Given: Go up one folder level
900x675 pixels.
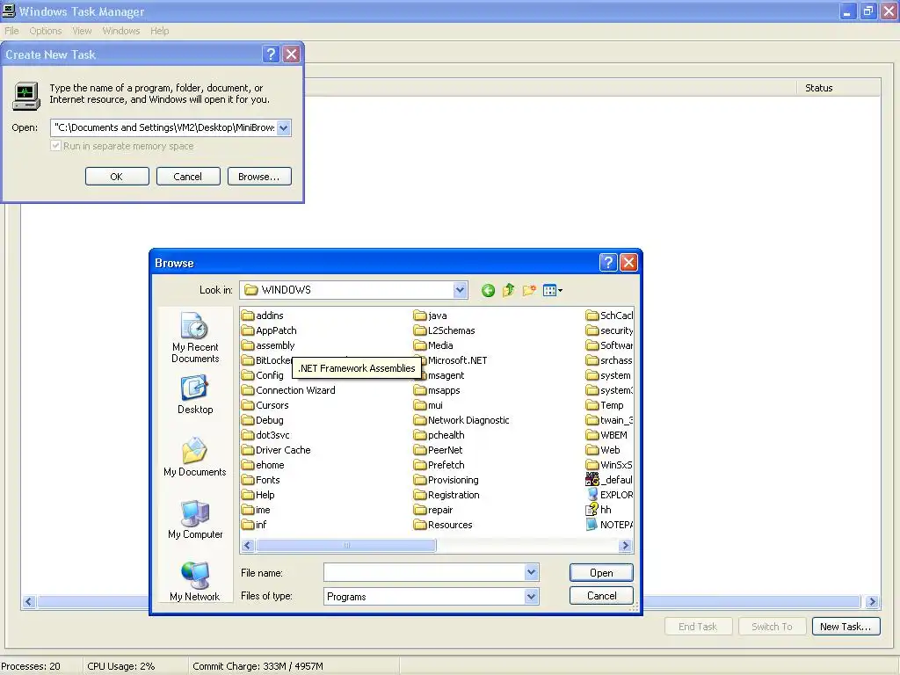Looking at the screenshot, I should click(x=508, y=290).
